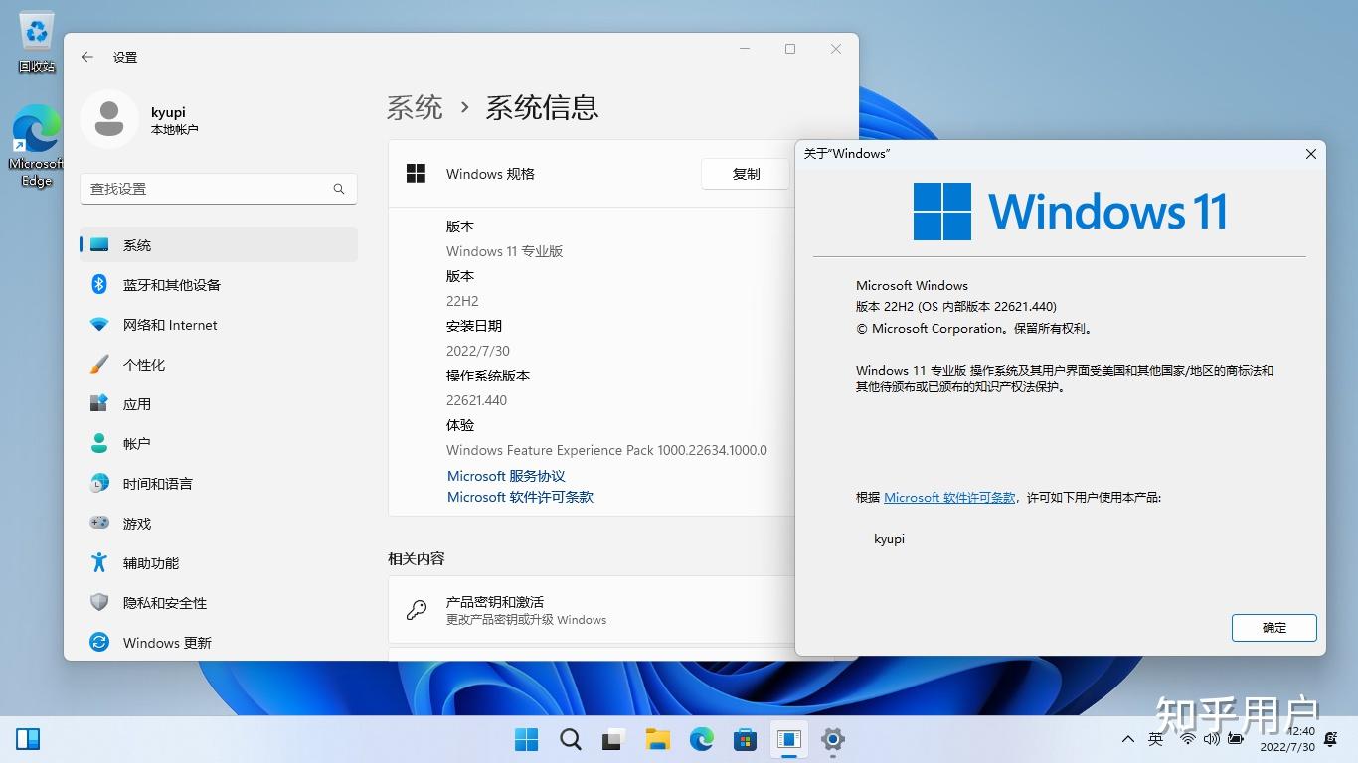Click the 查找设置 search box
The image size is (1358, 763).
click(218, 188)
